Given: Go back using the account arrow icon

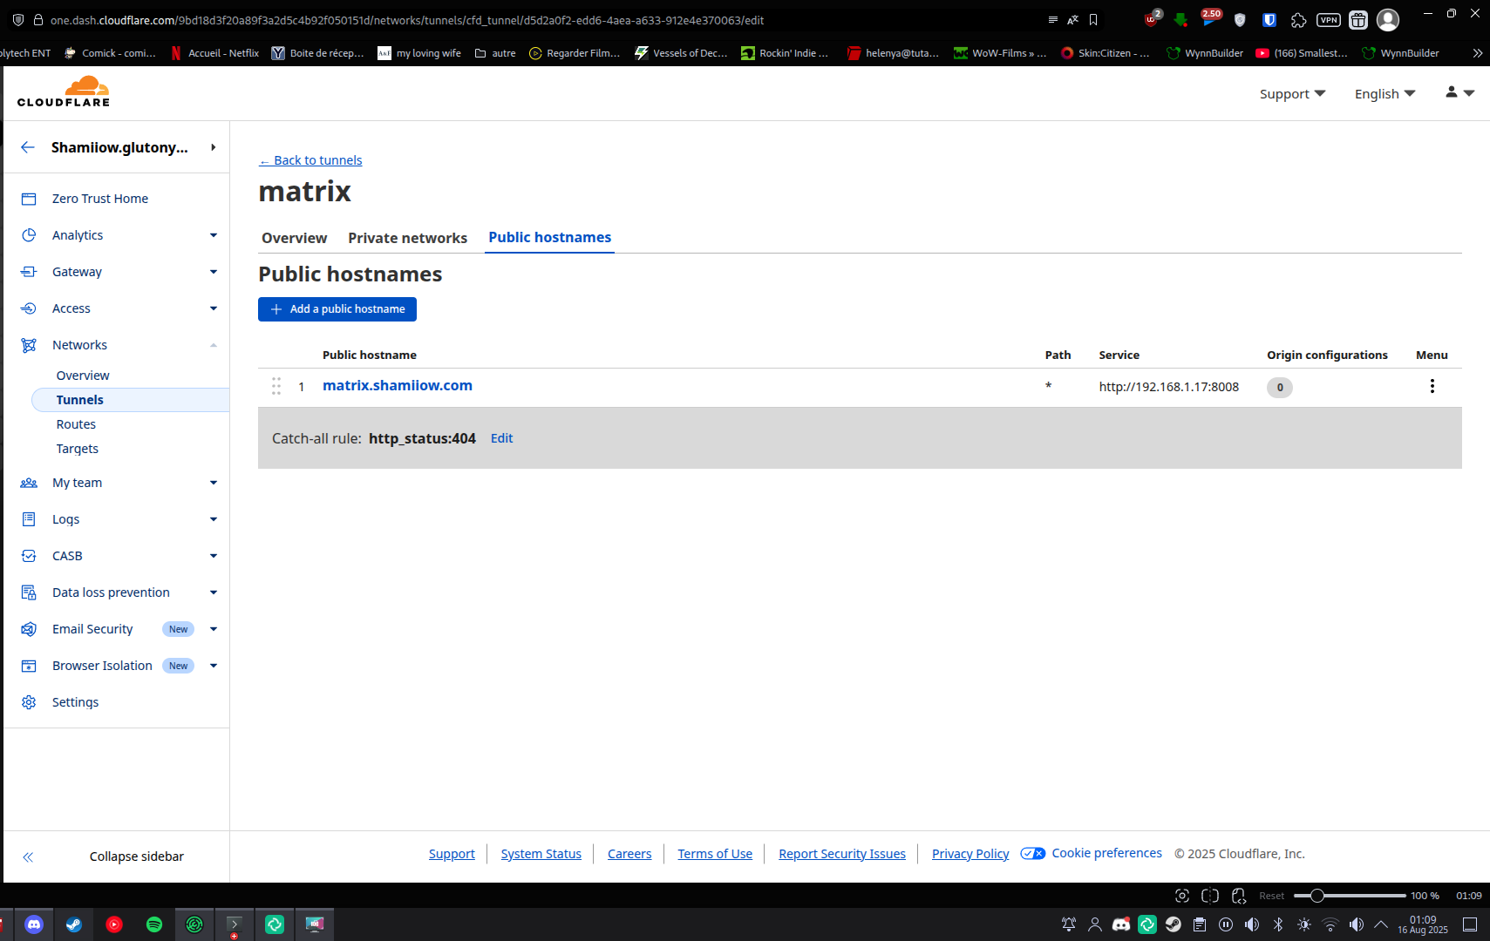Looking at the screenshot, I should click(x=28, y=147).
